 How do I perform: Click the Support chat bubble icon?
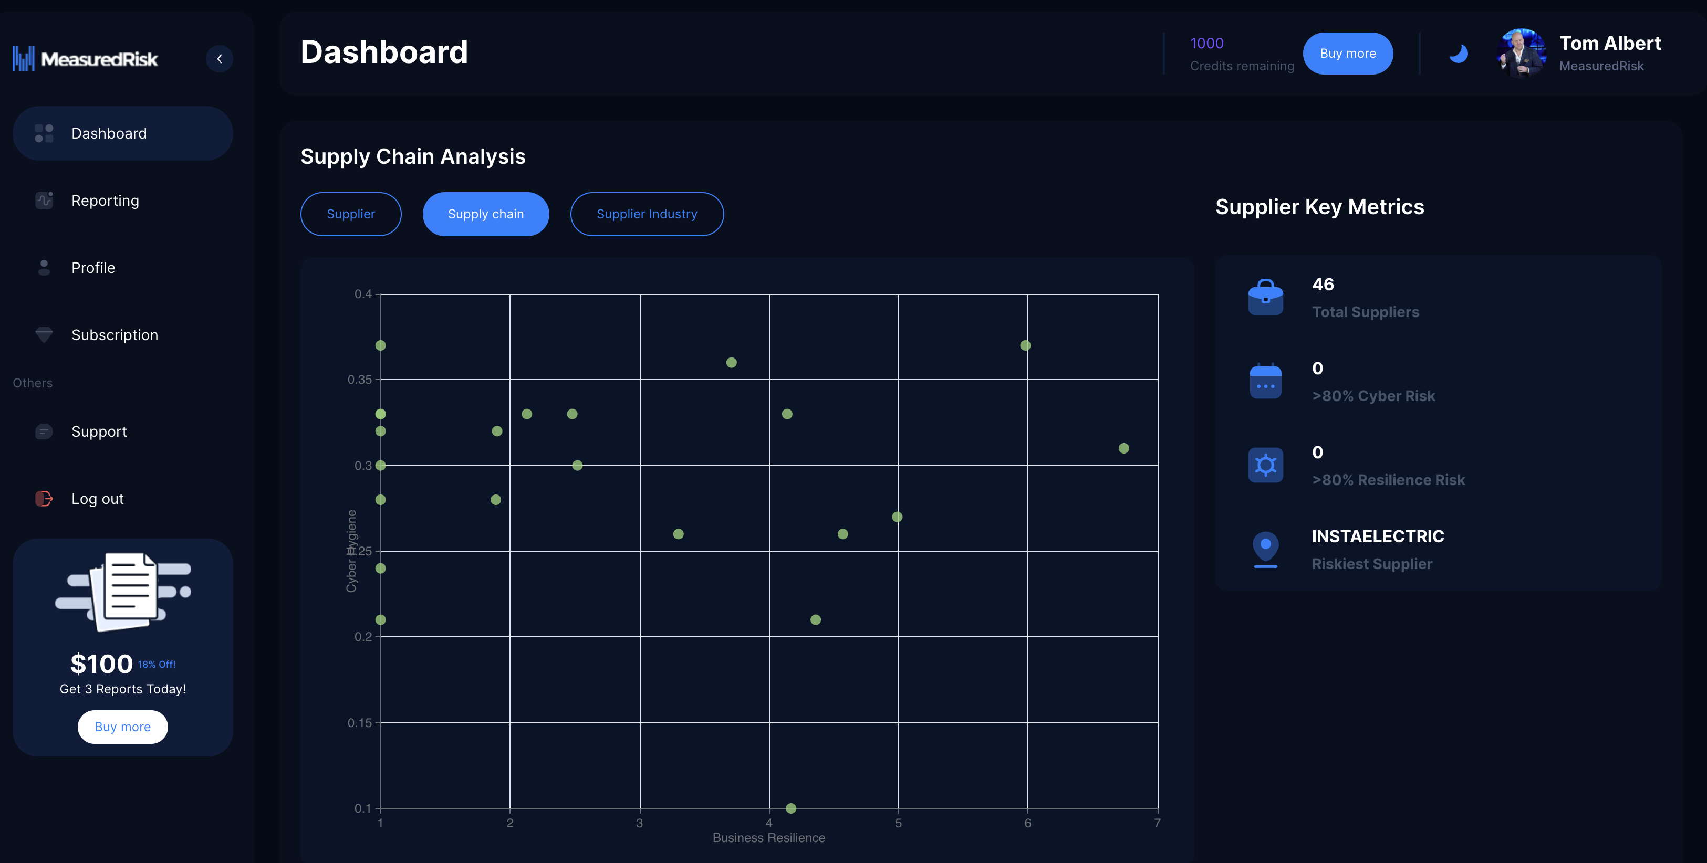(x=44, y=432)
